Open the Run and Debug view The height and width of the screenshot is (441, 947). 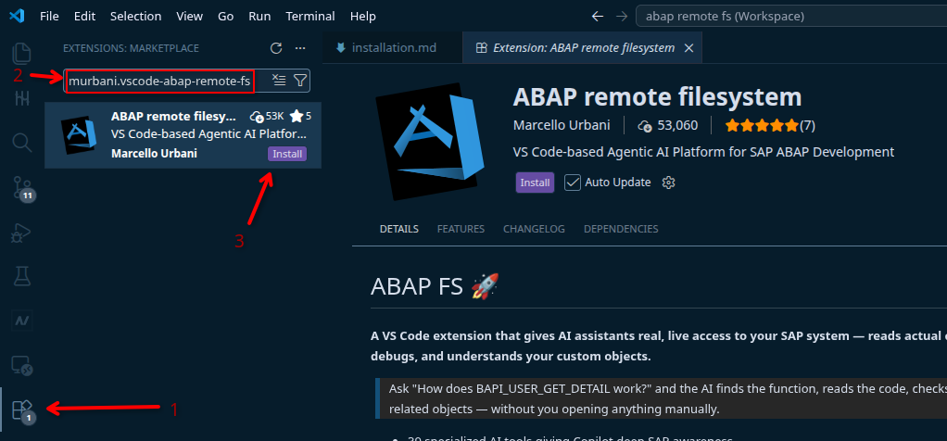[21, 233]
